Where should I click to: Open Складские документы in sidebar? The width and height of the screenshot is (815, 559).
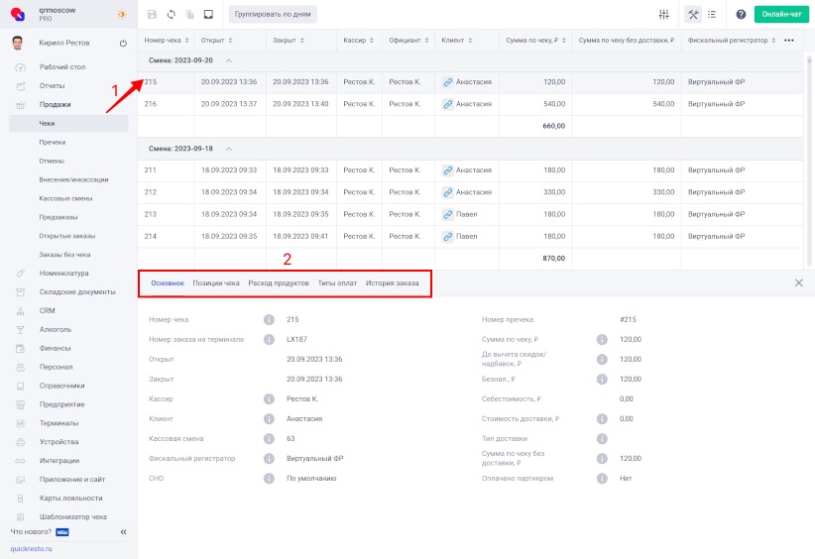tap(77, 292)
